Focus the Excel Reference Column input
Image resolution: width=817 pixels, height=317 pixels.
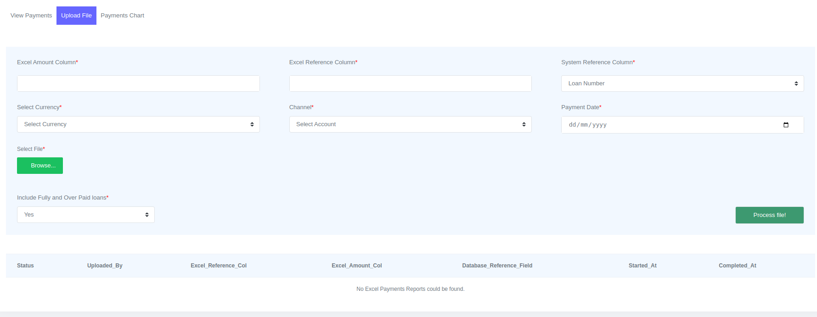(x=410, y=83)
